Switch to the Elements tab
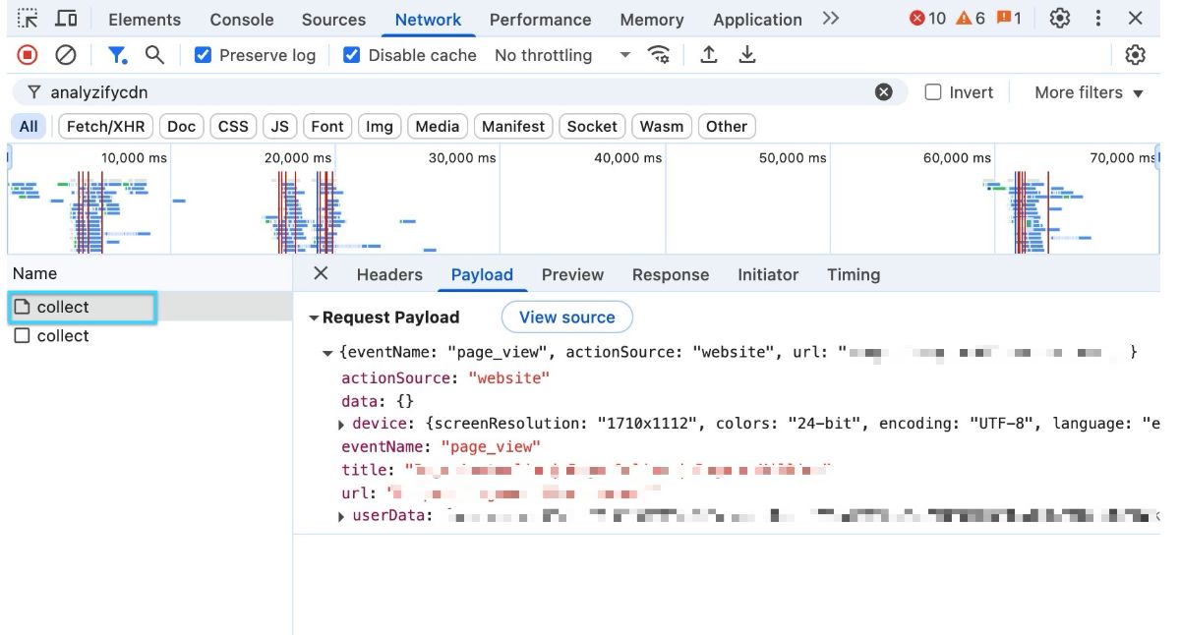Image resolution: width=1180 pixels, height=635 pixels. (x=145, y=20)
